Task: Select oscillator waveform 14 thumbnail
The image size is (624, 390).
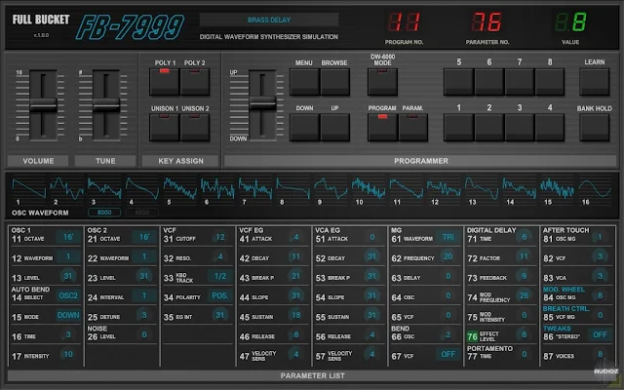Action: (x=519, y=188)
